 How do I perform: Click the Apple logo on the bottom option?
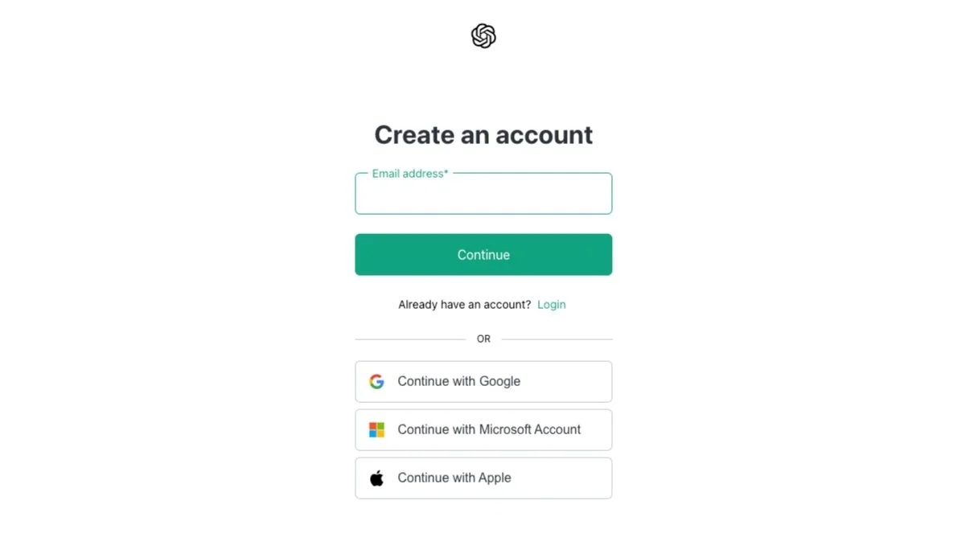click(x=376, y=478)
